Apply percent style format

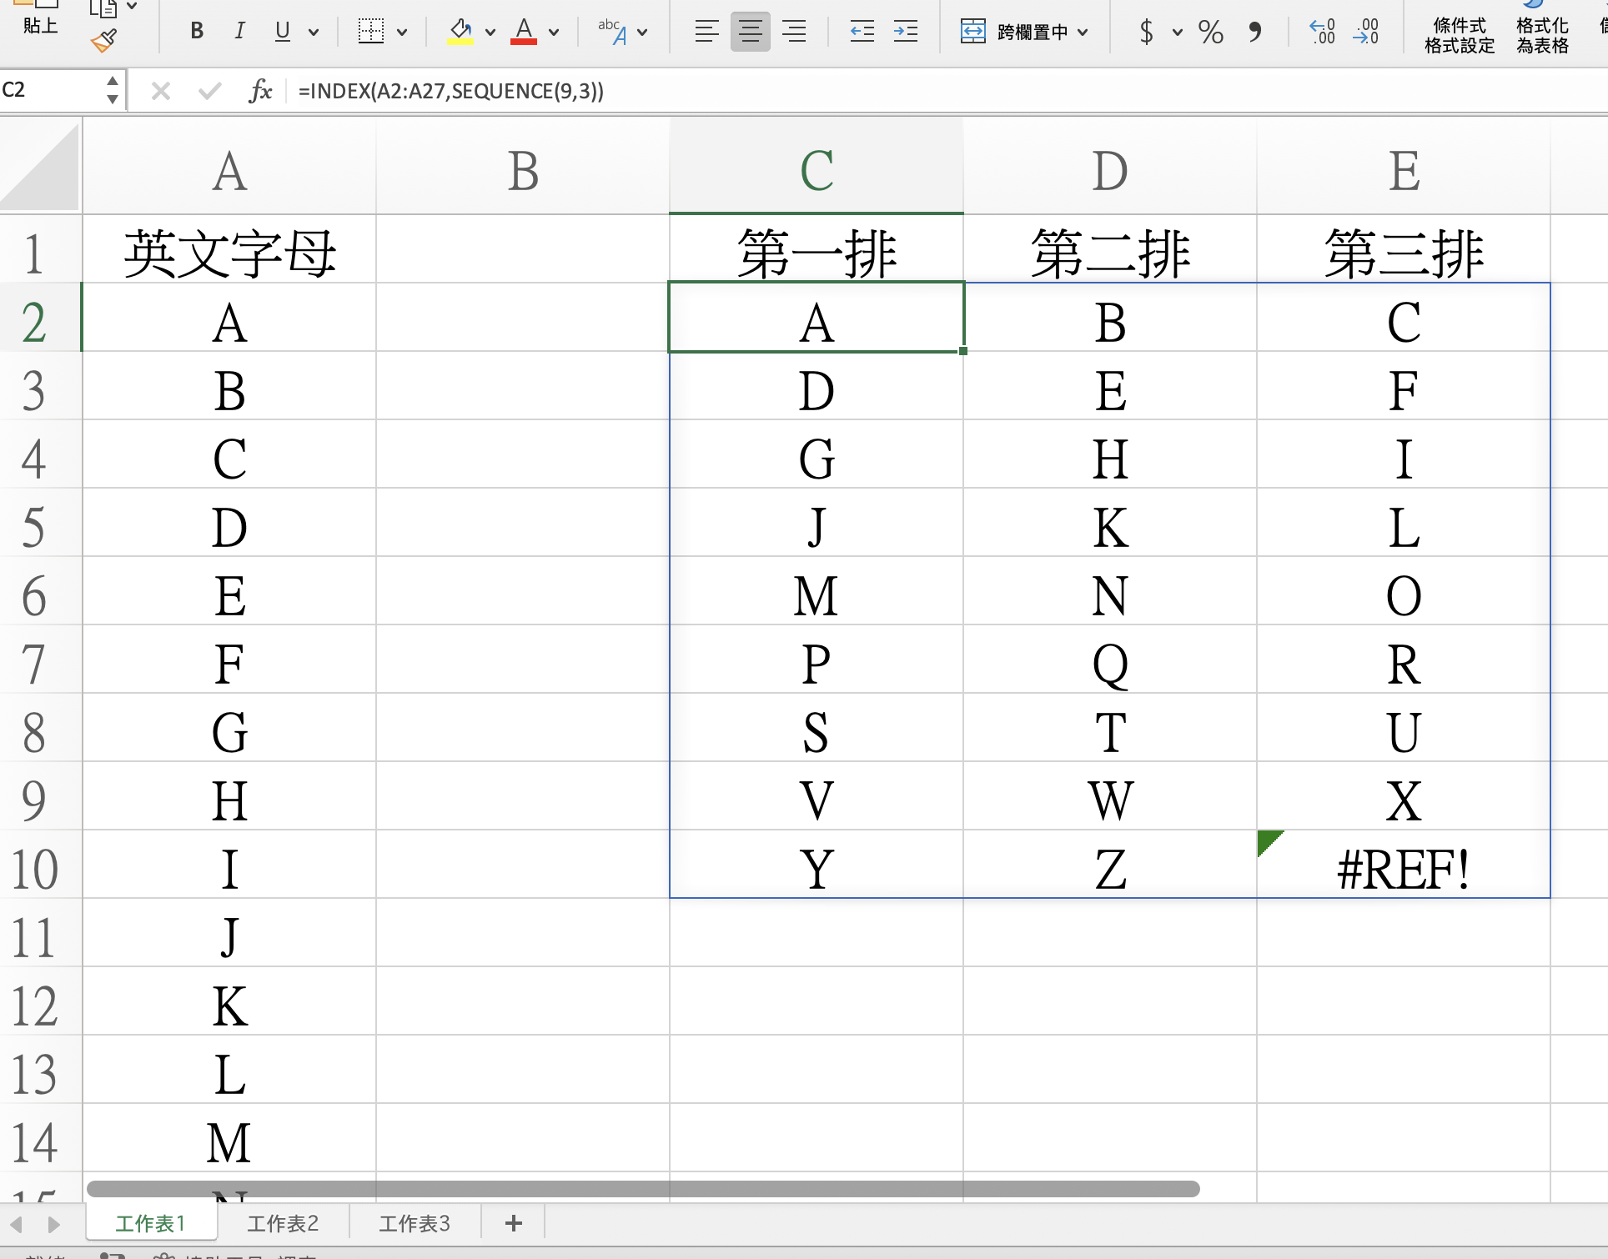1210,32
